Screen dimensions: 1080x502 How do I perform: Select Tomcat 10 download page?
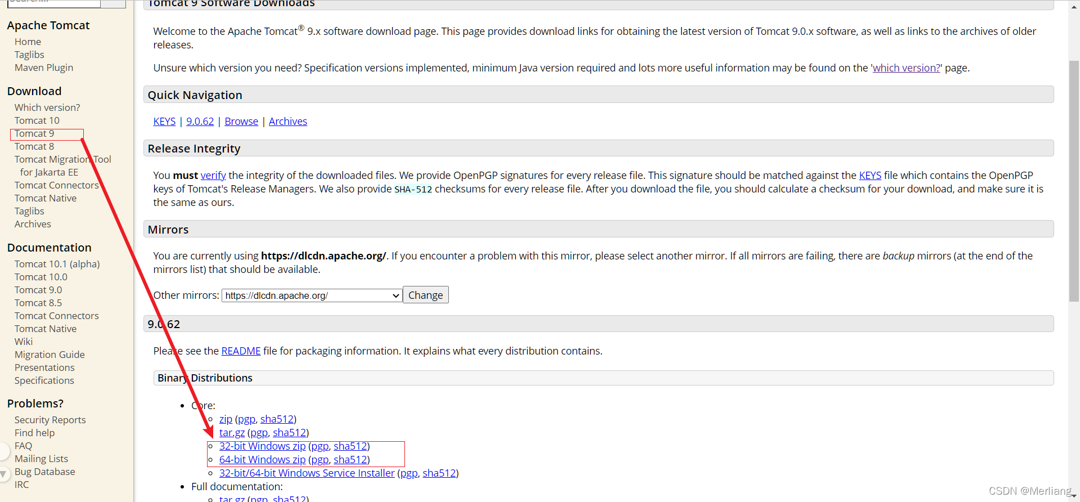pyautogui.click(x=37, y=120)
